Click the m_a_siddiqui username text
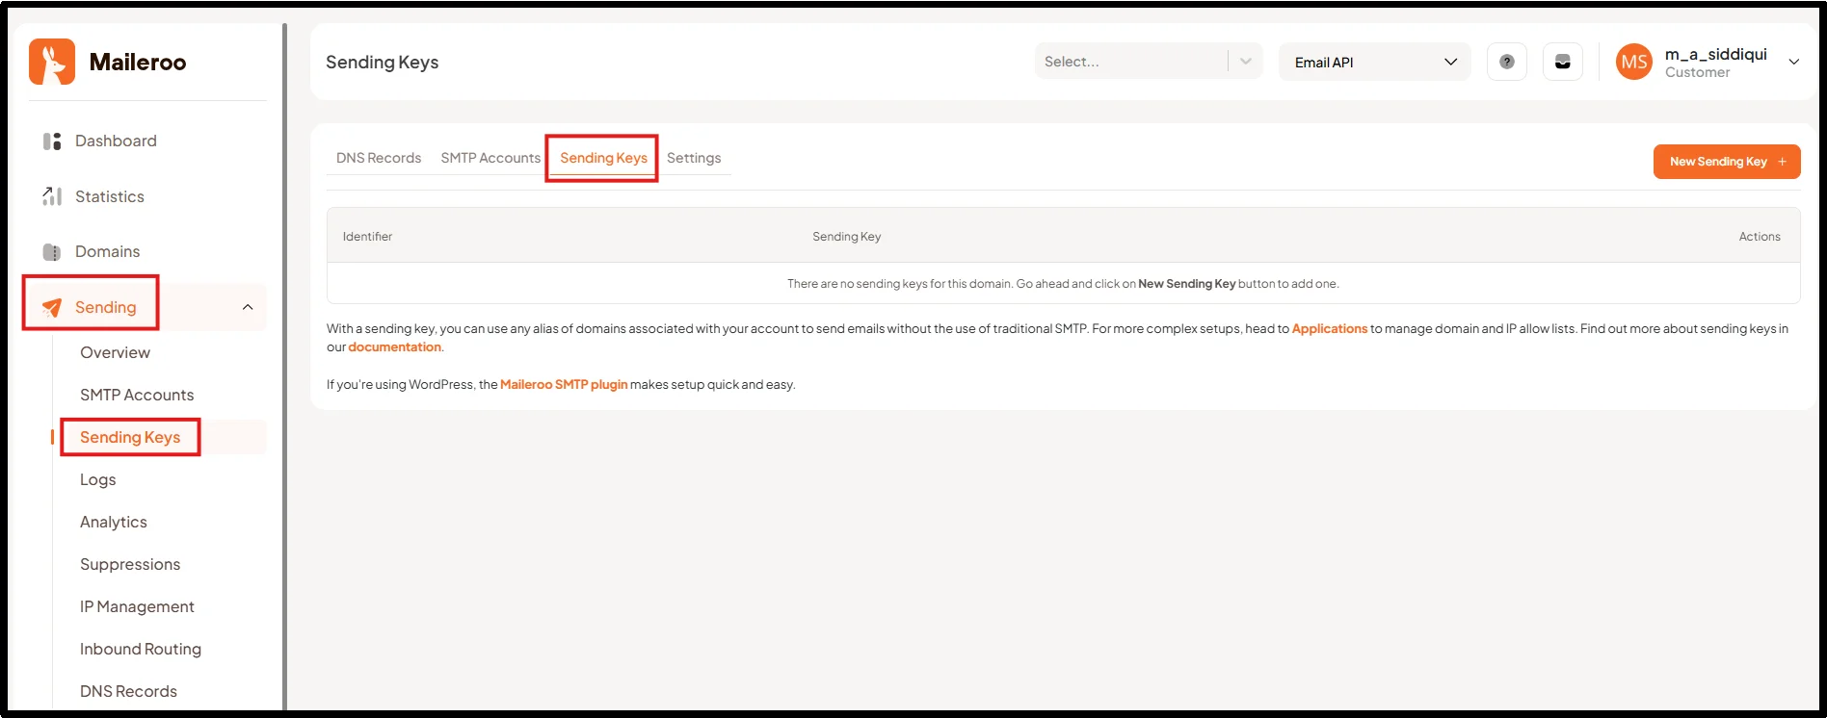 coord(1715,54)
